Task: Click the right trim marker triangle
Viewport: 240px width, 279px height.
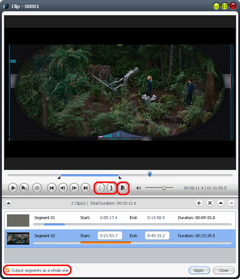Action: pos(120,178)
